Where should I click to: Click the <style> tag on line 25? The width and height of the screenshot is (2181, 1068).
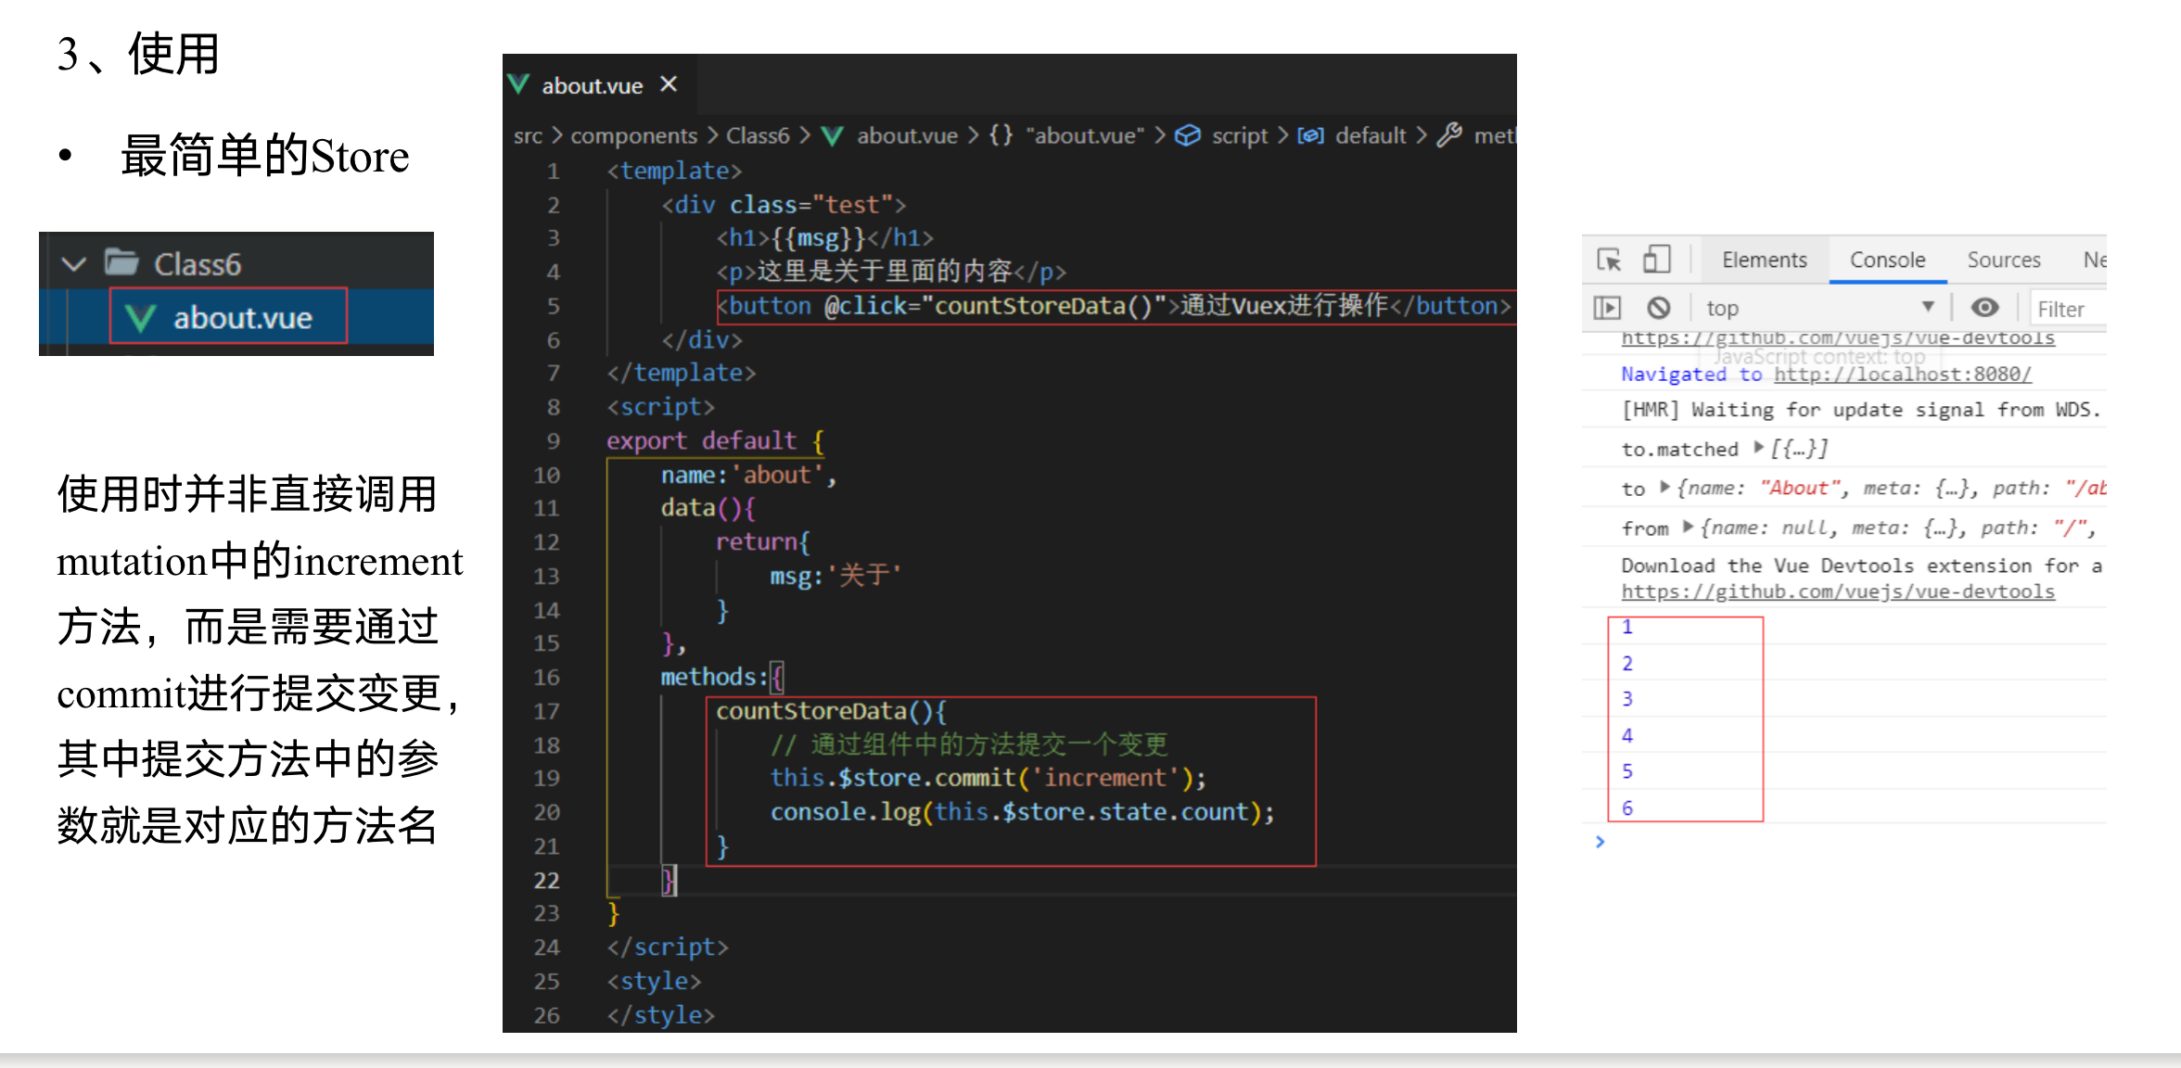(x=654, y=981)
